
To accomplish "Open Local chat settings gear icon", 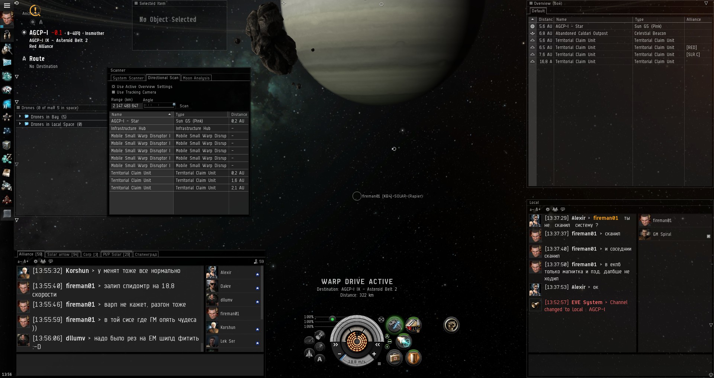I will click(x=547, y=209).
